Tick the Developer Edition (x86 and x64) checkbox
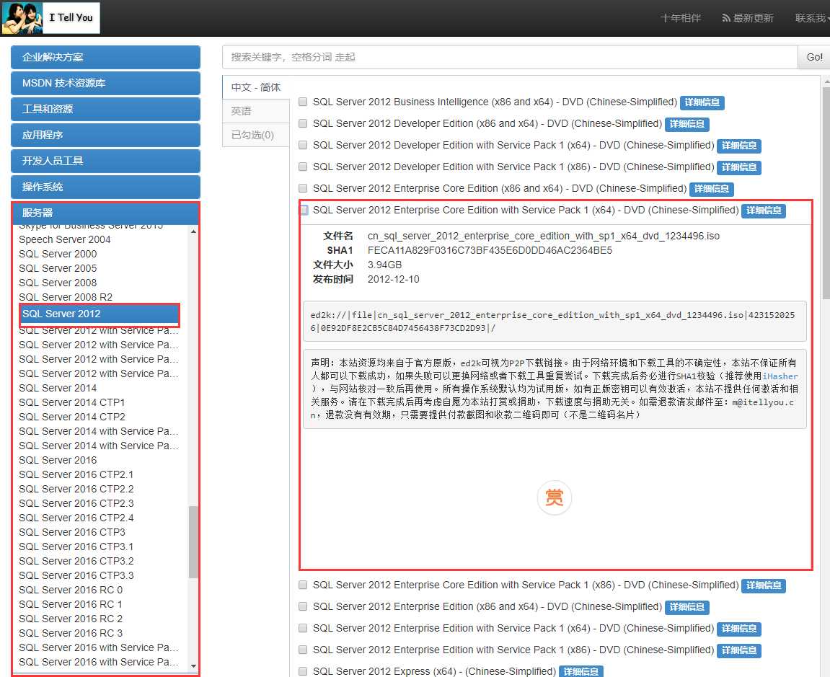 [x=303, y=123]
